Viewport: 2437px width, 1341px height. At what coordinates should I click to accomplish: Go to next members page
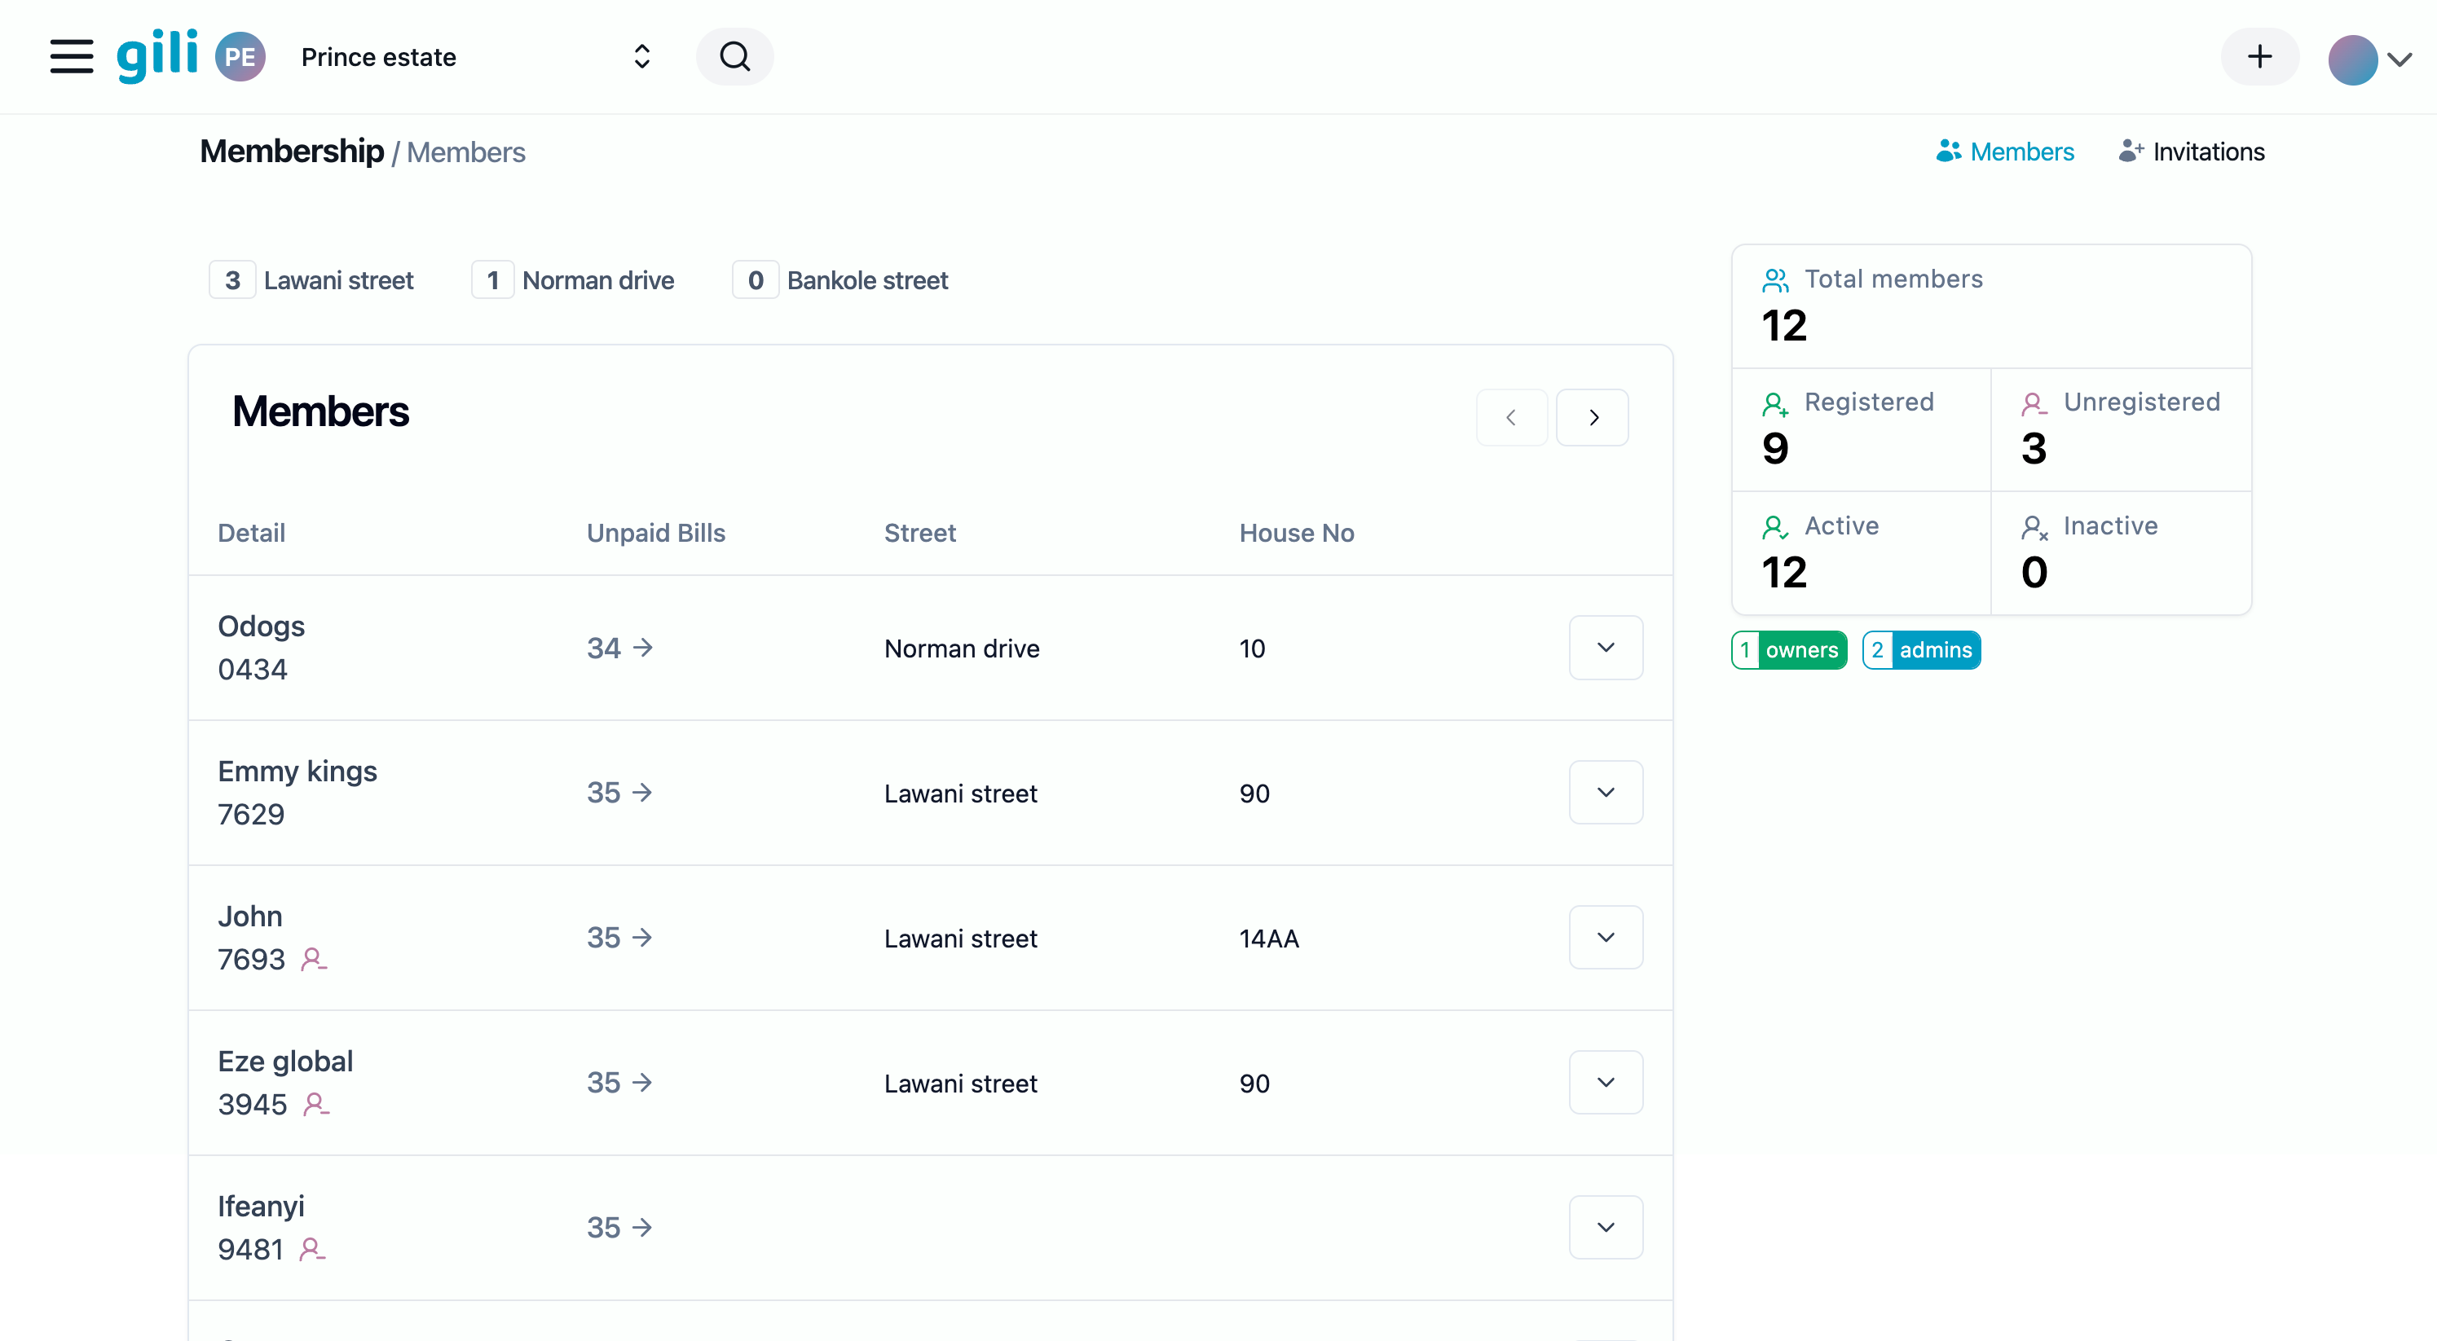tap(1593, 417)
